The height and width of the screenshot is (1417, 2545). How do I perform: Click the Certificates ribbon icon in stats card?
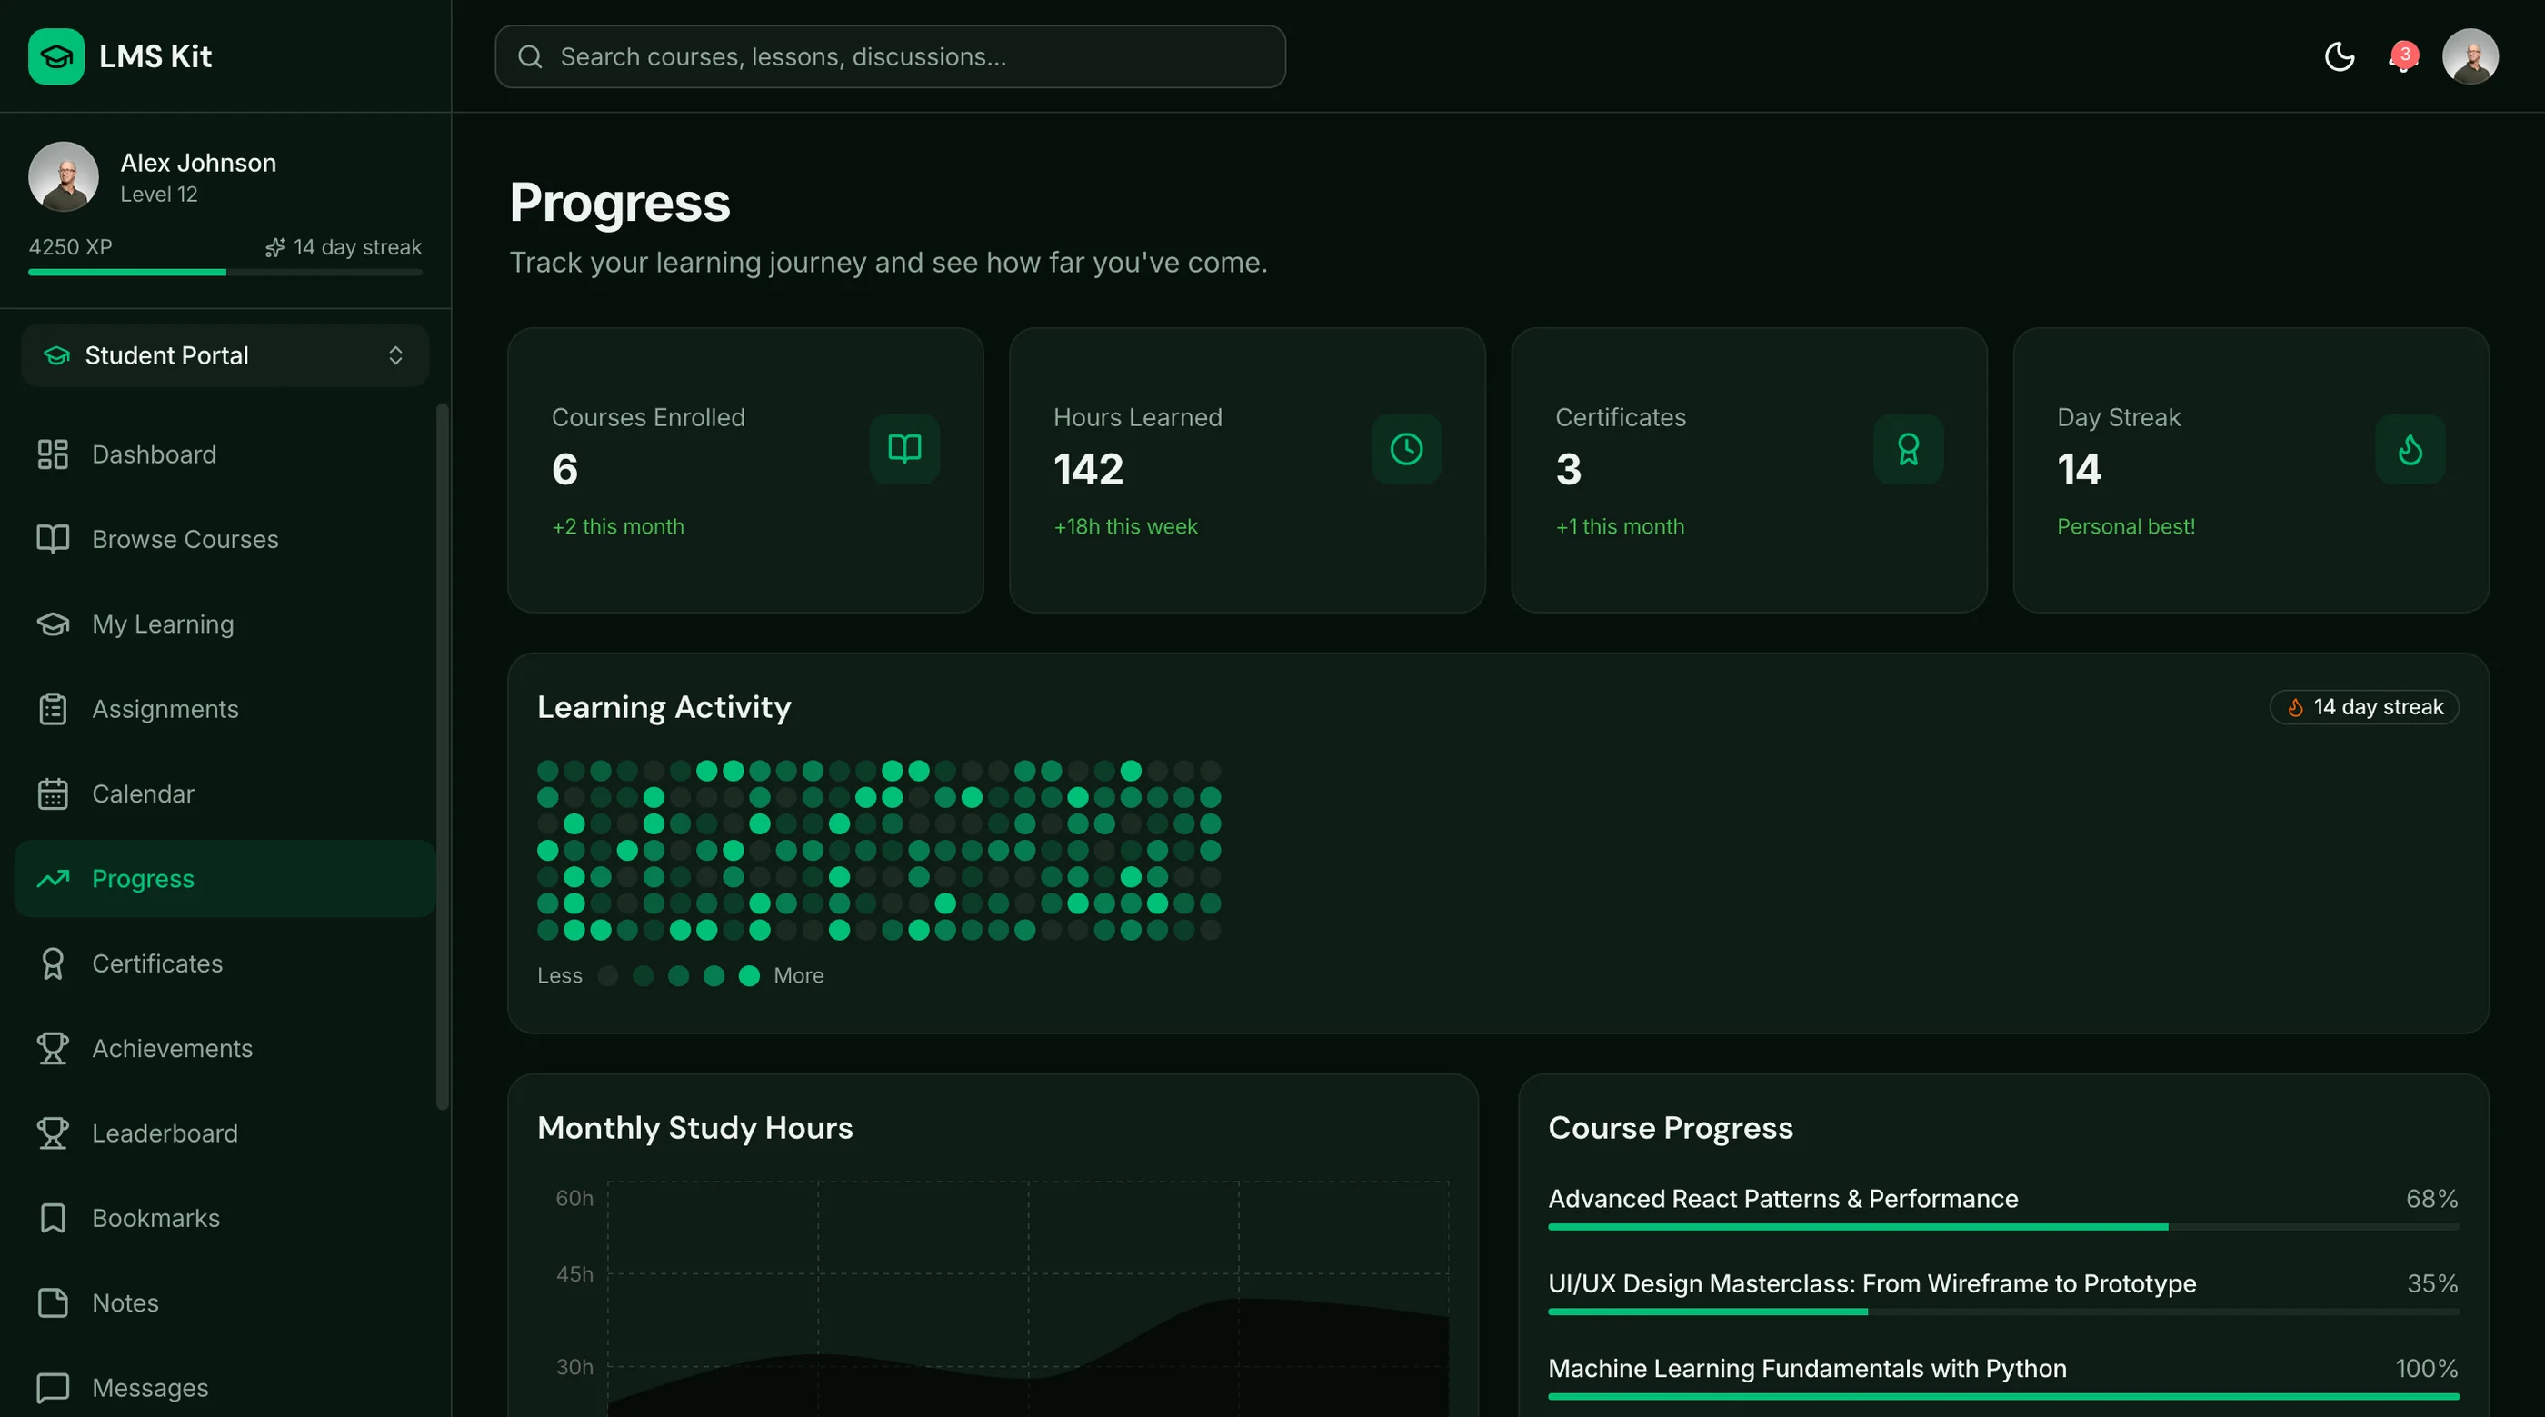tap(1908, 449)
